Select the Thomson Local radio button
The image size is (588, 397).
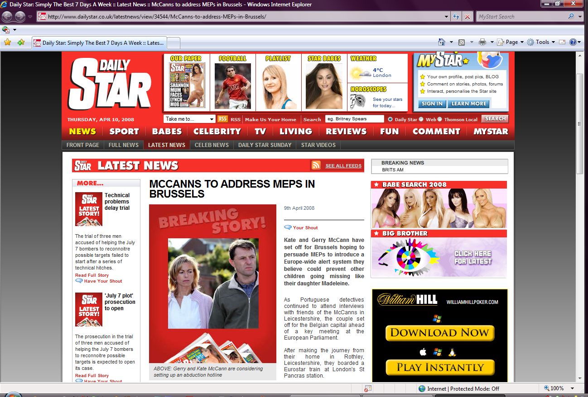[x=439, y=119]
